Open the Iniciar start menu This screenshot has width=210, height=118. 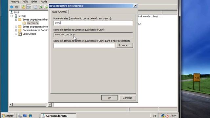[8, 116]
